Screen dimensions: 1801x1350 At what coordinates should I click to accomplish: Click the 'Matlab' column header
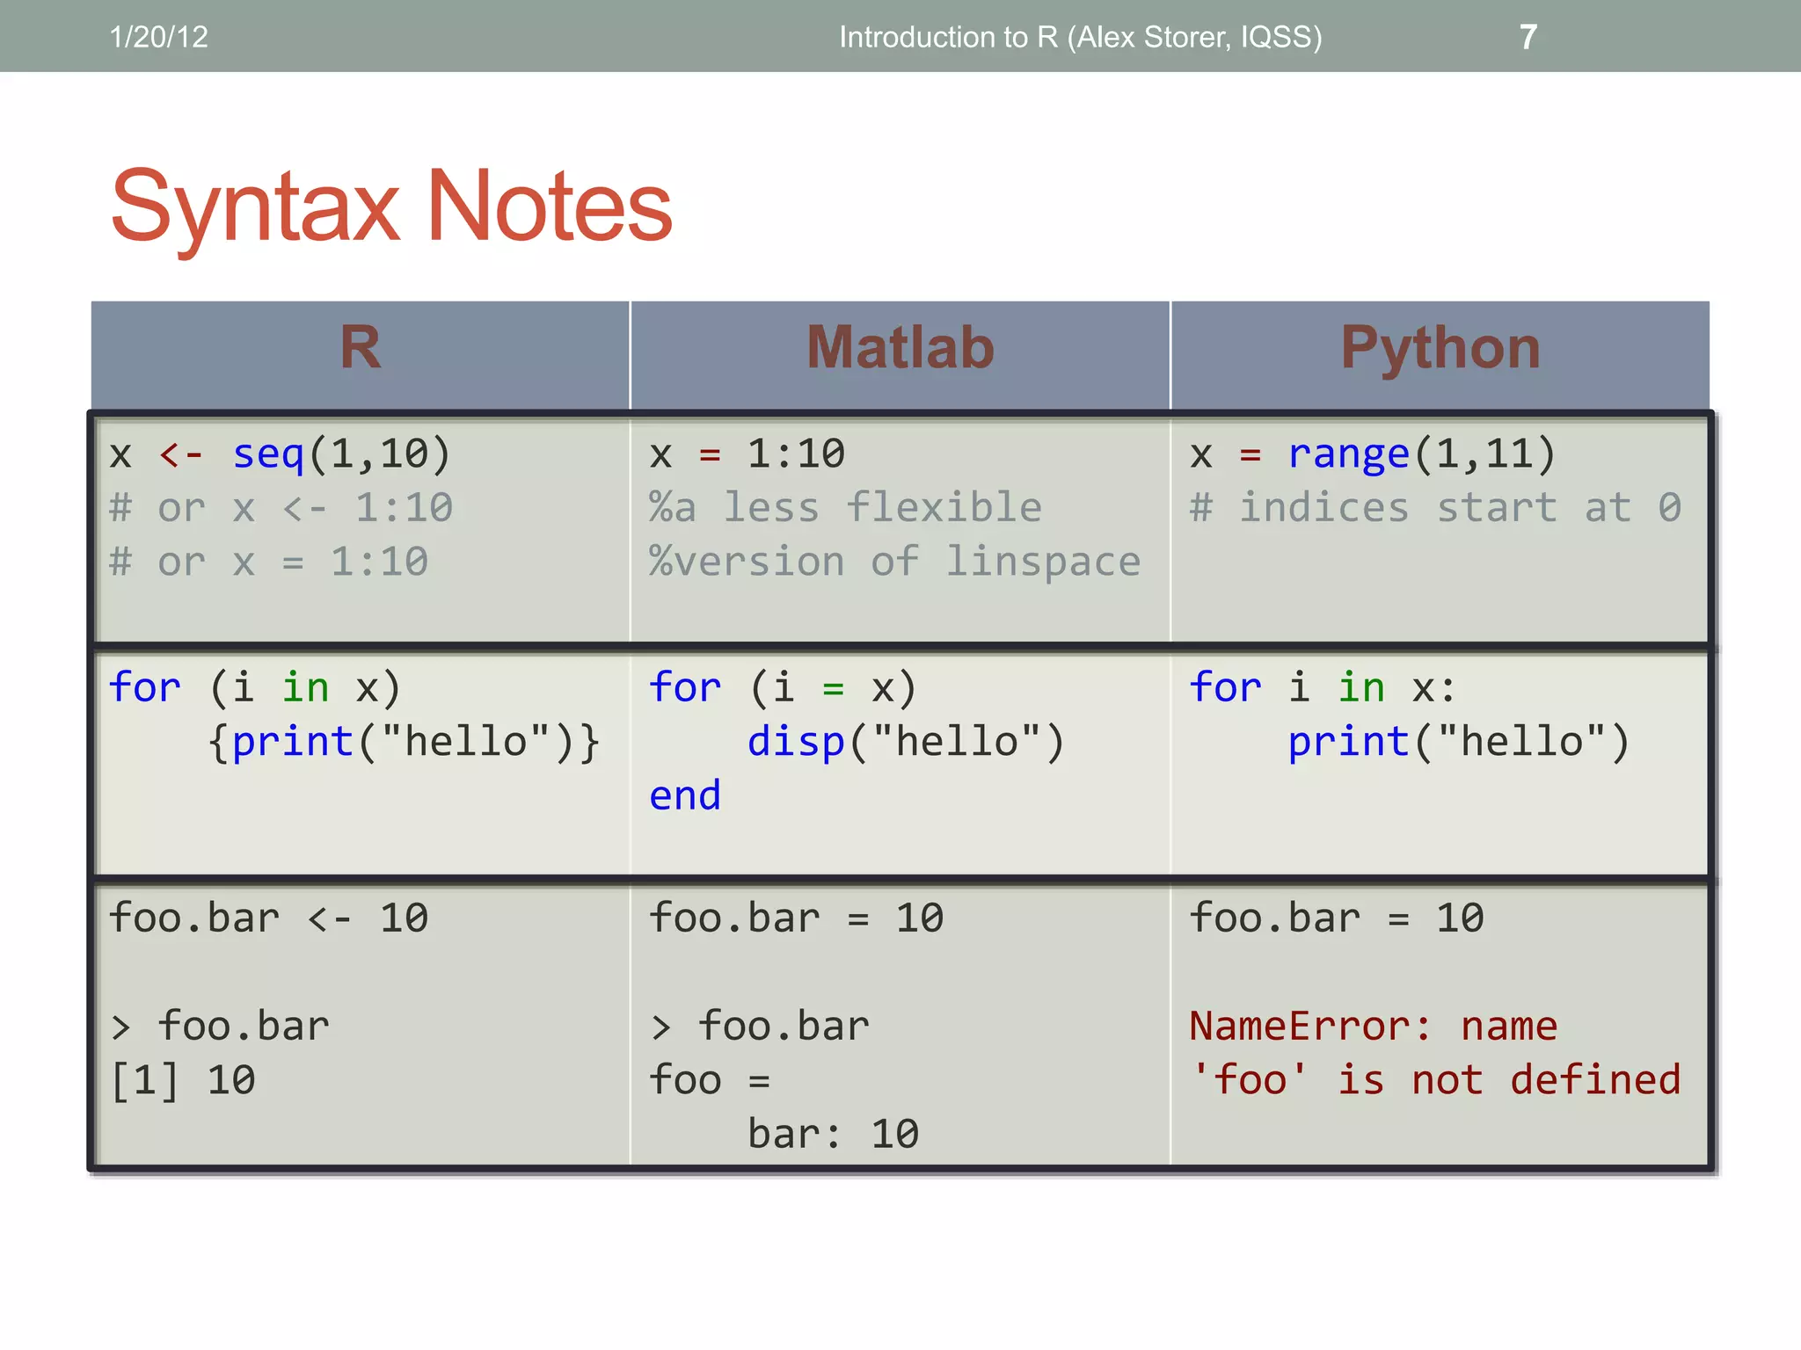[x=900, y=347]
